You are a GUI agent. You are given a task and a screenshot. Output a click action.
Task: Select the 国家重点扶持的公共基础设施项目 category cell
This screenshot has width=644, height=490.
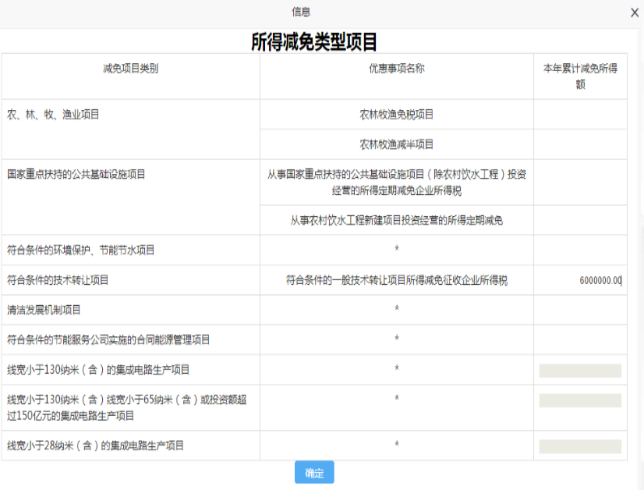(x=131, y=197)
